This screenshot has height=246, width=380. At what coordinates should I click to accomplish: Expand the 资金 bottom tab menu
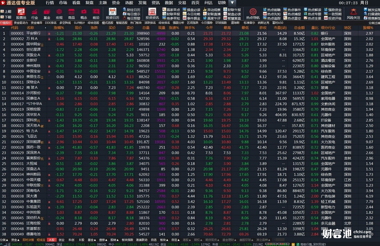[15, 240]
